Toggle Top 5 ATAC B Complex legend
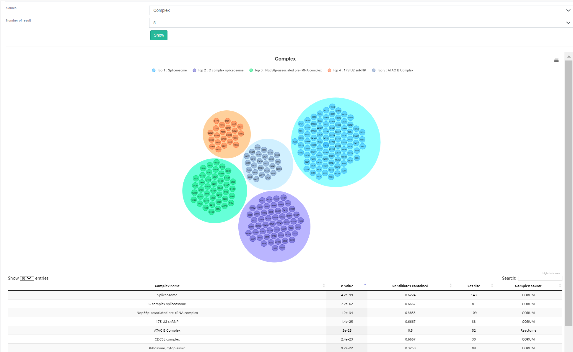This screenshot has height=352, width=573. pyautogui.click(x=395, y=71)
